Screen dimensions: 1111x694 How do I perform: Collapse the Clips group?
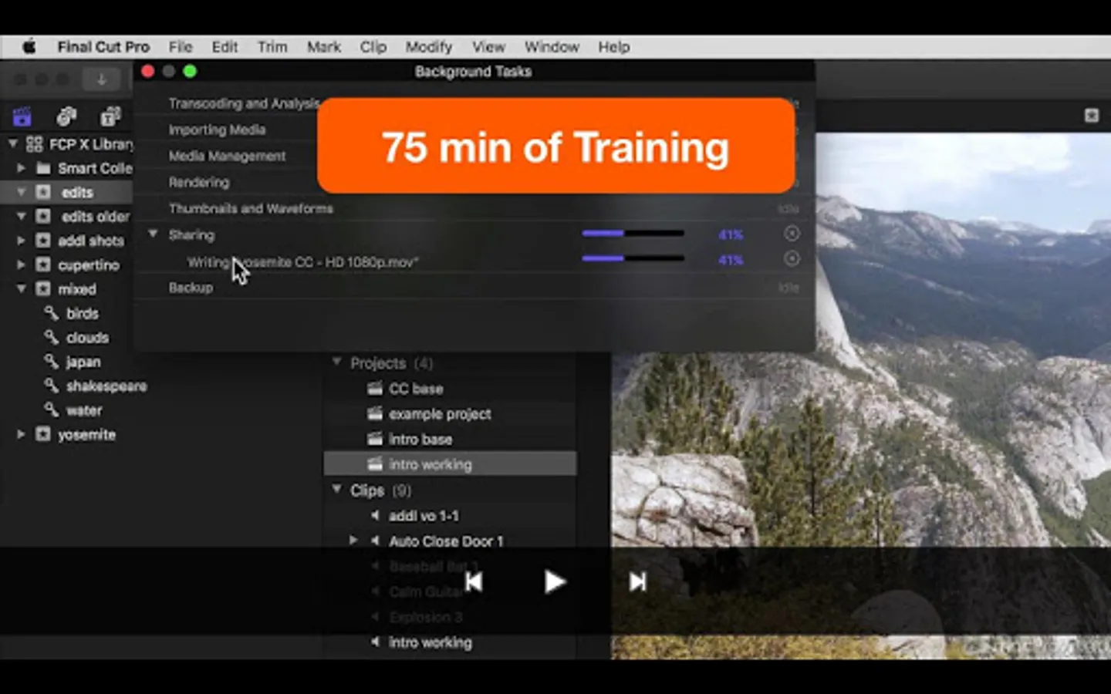(x=337, y=489)
